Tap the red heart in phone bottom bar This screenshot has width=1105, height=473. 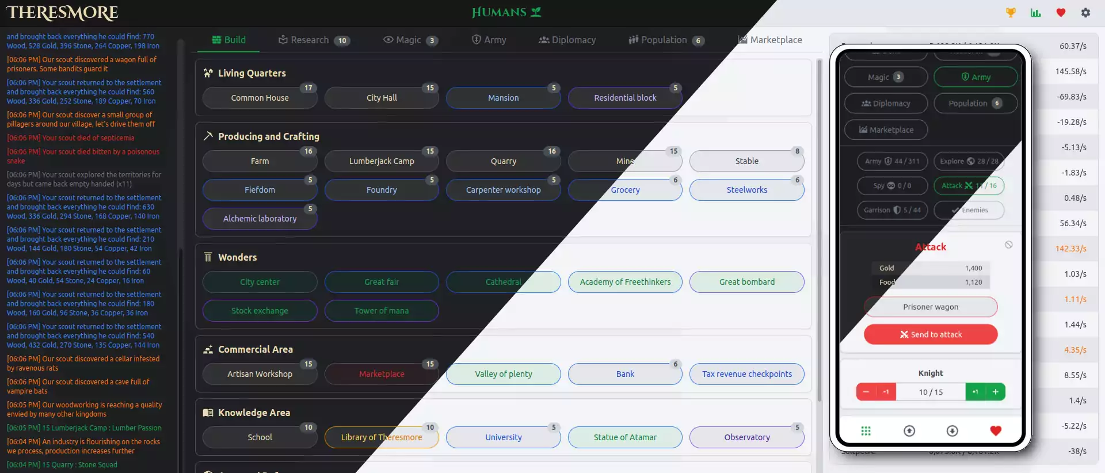click(996, 431)
